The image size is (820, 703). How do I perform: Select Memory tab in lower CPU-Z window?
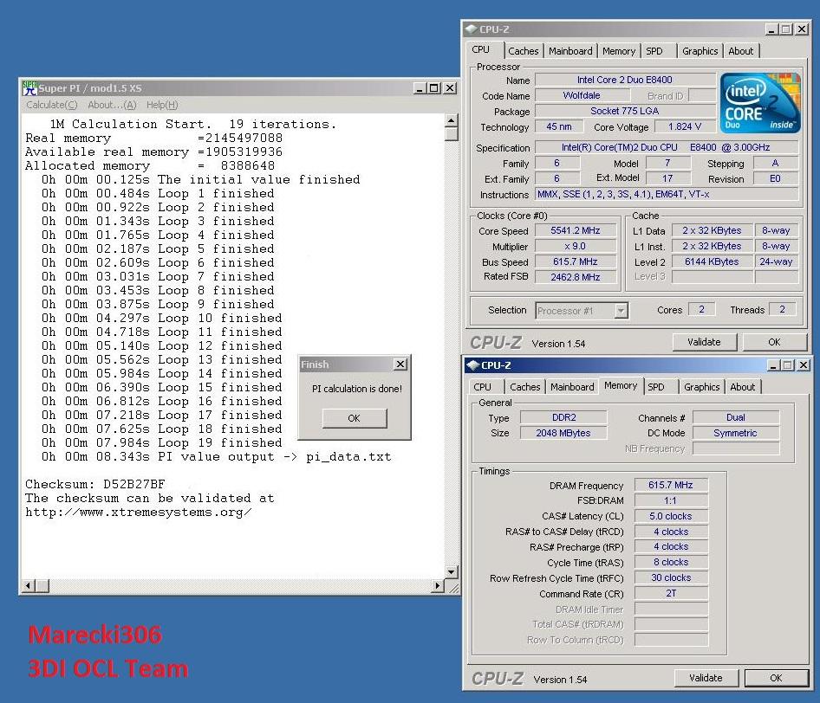click(621, 385)
